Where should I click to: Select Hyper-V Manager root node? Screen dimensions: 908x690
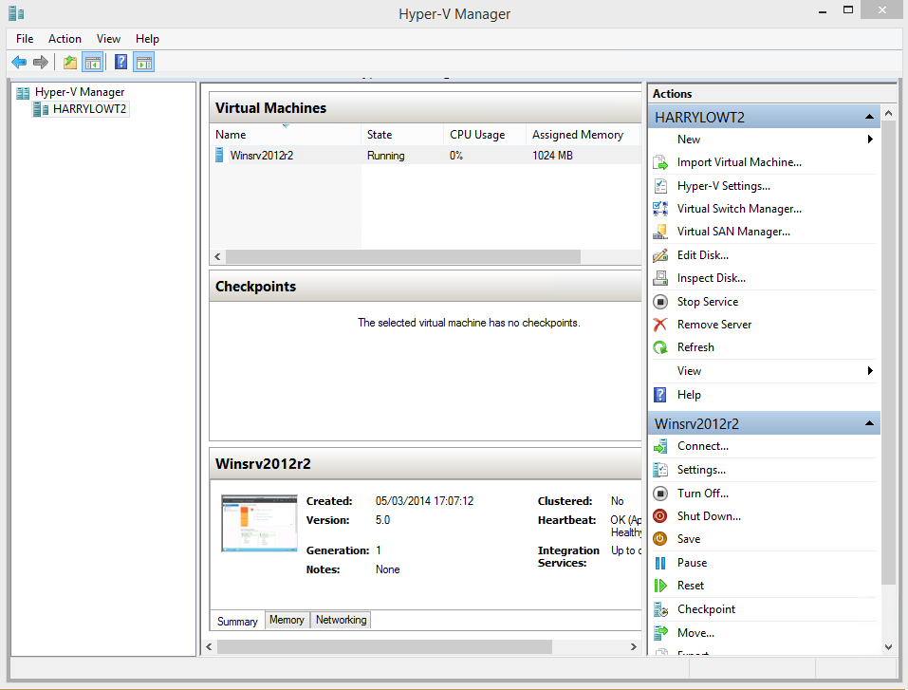(80, 92)
